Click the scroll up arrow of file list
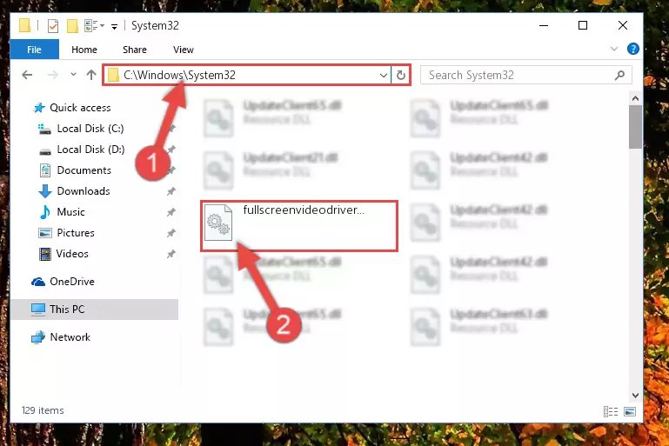 [x=635, y=98]
